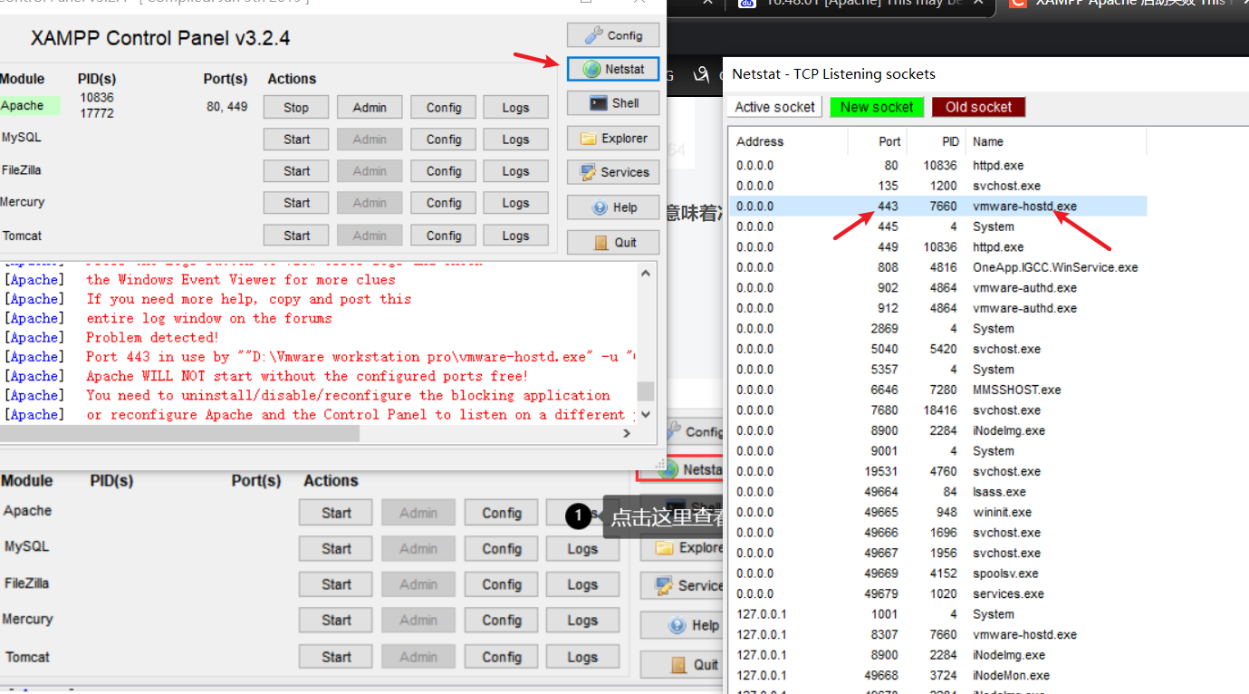
Task: View FileZilla Logs in the background XAMPP panel
Action: pos(582,584)
